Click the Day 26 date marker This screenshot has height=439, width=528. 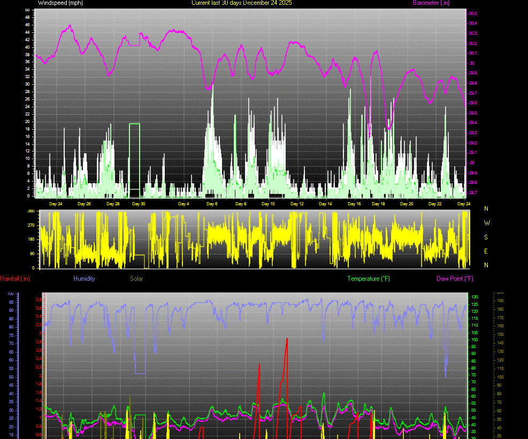click(x=84, y=204)
